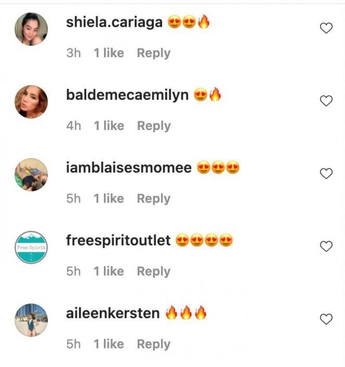Open shiela.cariaga's profile picture
The width and height of the screenshot is (345, 367).
pos(31,29)
